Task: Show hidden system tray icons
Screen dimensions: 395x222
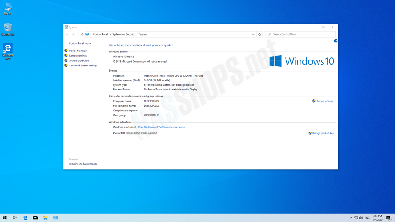Action: pos(351,218)
